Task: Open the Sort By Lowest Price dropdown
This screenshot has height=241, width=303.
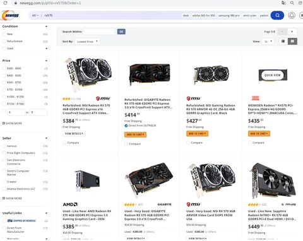Action: click(x=87, y=42)
